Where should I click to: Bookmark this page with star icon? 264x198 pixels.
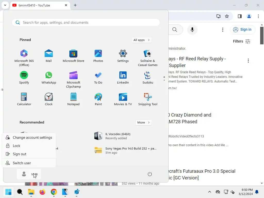227,16
